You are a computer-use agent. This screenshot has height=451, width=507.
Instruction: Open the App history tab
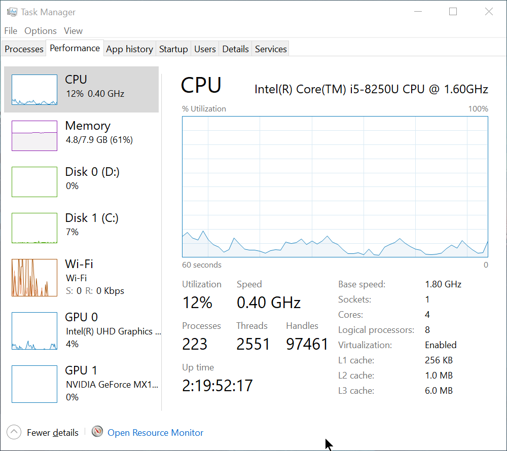129,49
